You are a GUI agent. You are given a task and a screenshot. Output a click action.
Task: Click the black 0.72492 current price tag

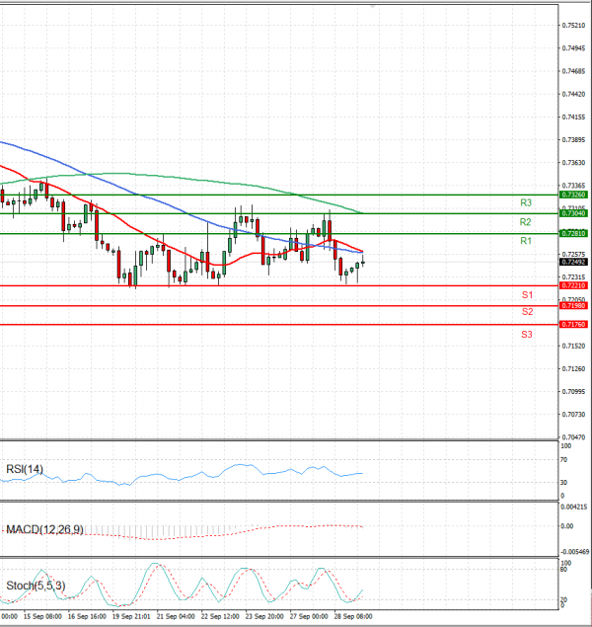[573, 263]
